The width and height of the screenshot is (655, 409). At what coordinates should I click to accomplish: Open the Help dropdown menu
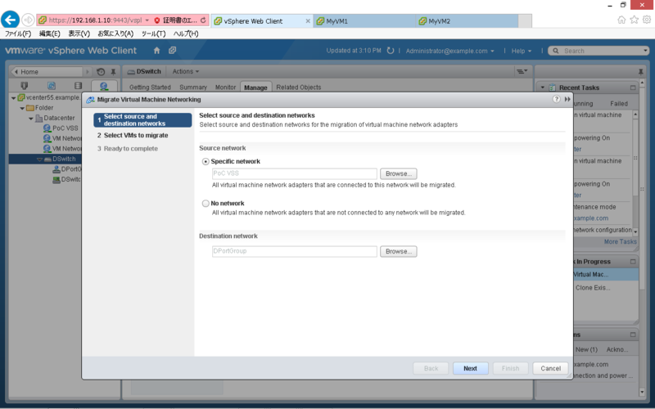(x=522, y=51)
